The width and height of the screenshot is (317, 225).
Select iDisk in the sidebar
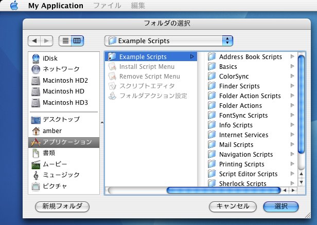coord(64,59)
